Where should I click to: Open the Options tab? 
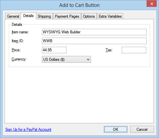click(x=89, y=16)
